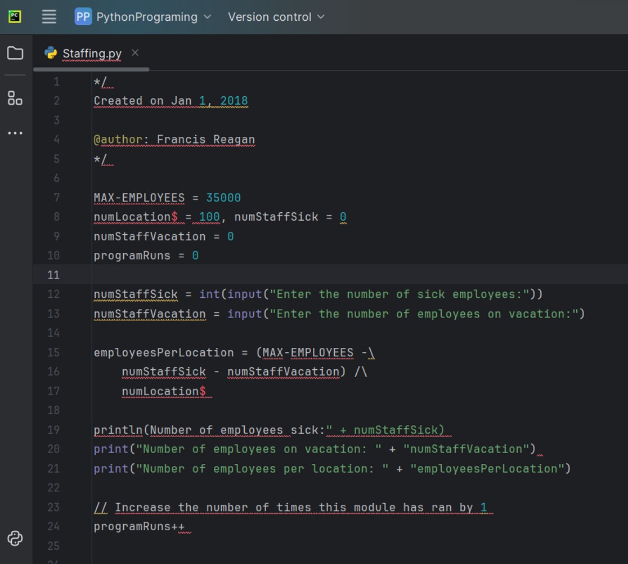Click the string "Enter the number of employees on vacation:"
The image size is (628, 564).
point(424,314)
